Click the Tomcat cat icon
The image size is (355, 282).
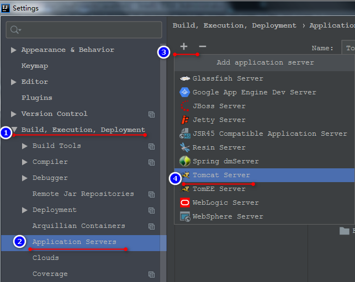pyautogui.click(x=185, y=175)
